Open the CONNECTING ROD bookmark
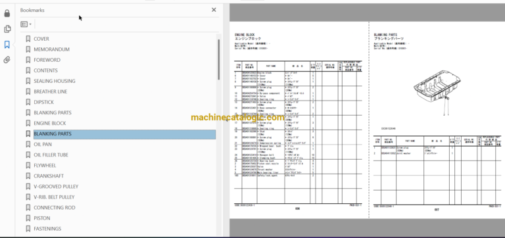505x238 pixels. 55,208
